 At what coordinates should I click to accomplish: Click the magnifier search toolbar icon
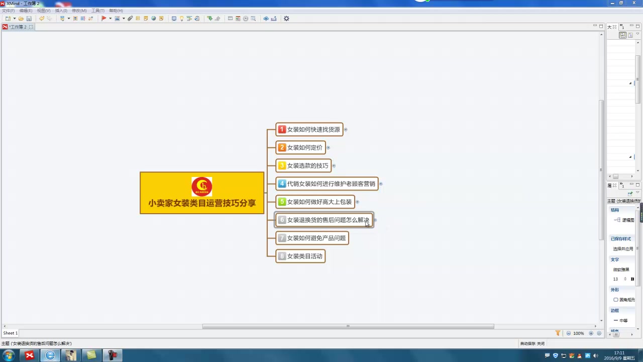click(253, 19)
